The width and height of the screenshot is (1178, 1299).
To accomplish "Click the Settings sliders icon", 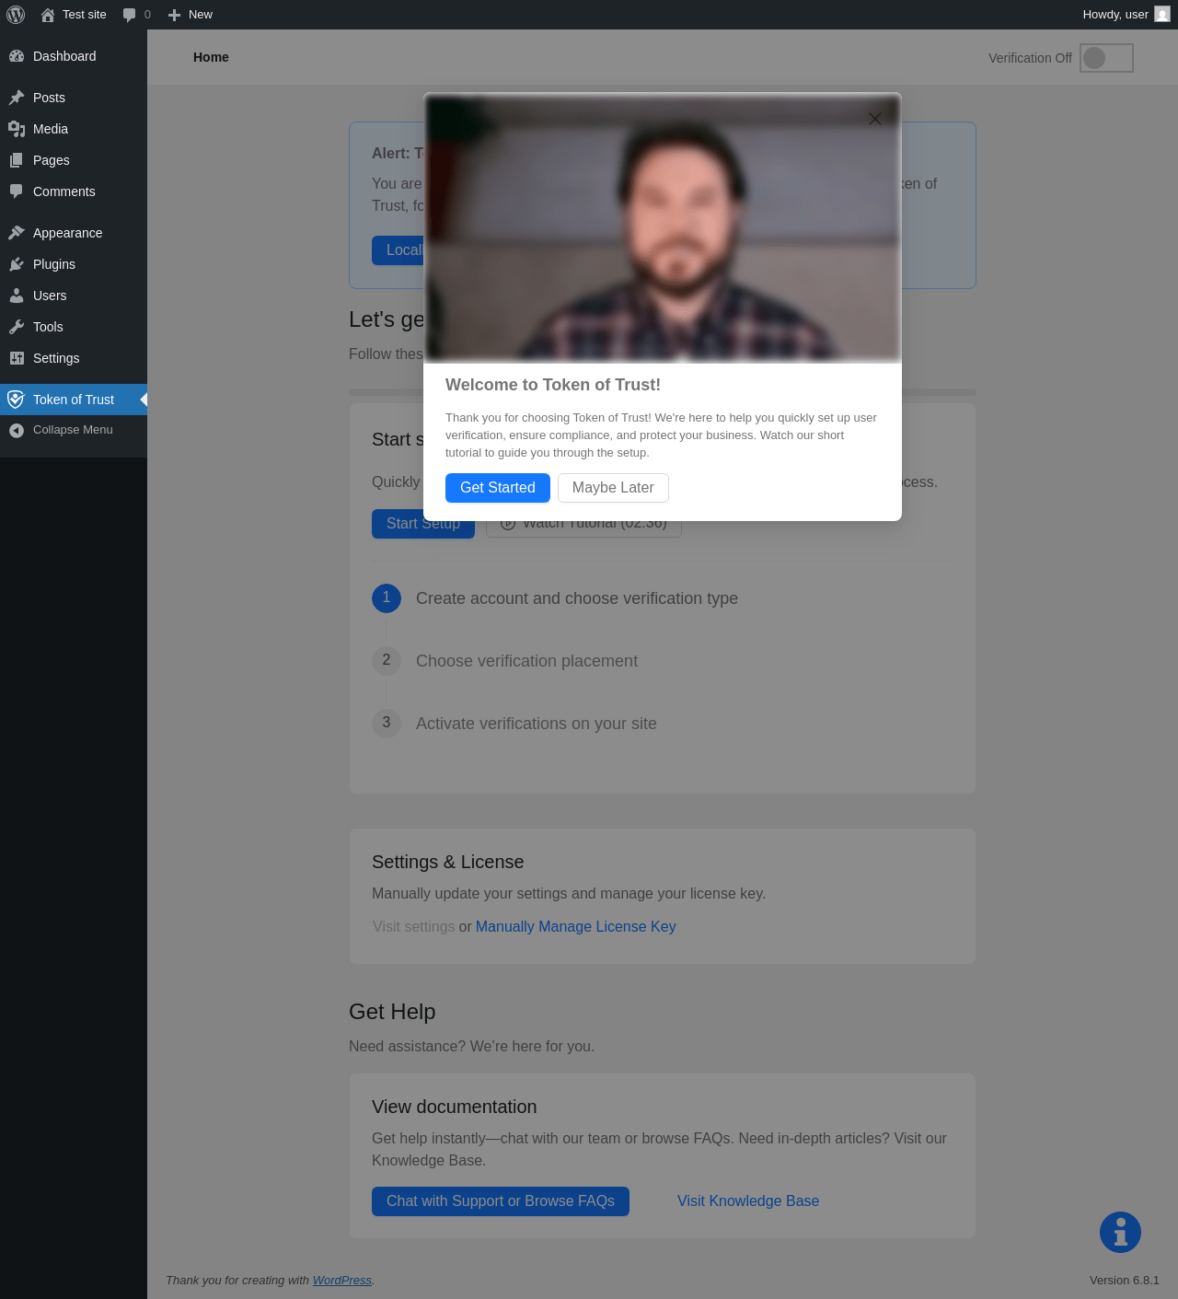I will 17,358.
